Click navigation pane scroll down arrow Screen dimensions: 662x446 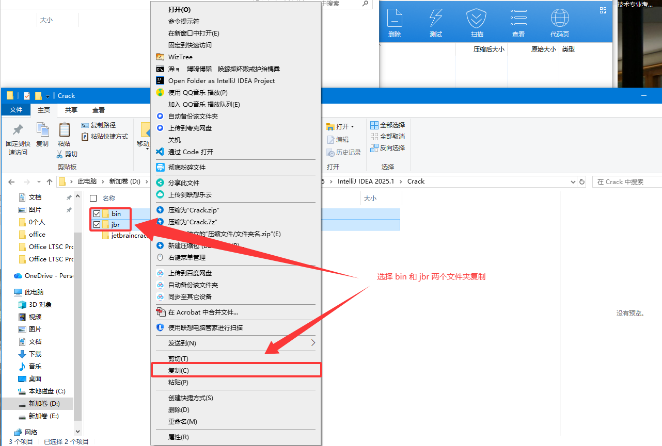78,431
